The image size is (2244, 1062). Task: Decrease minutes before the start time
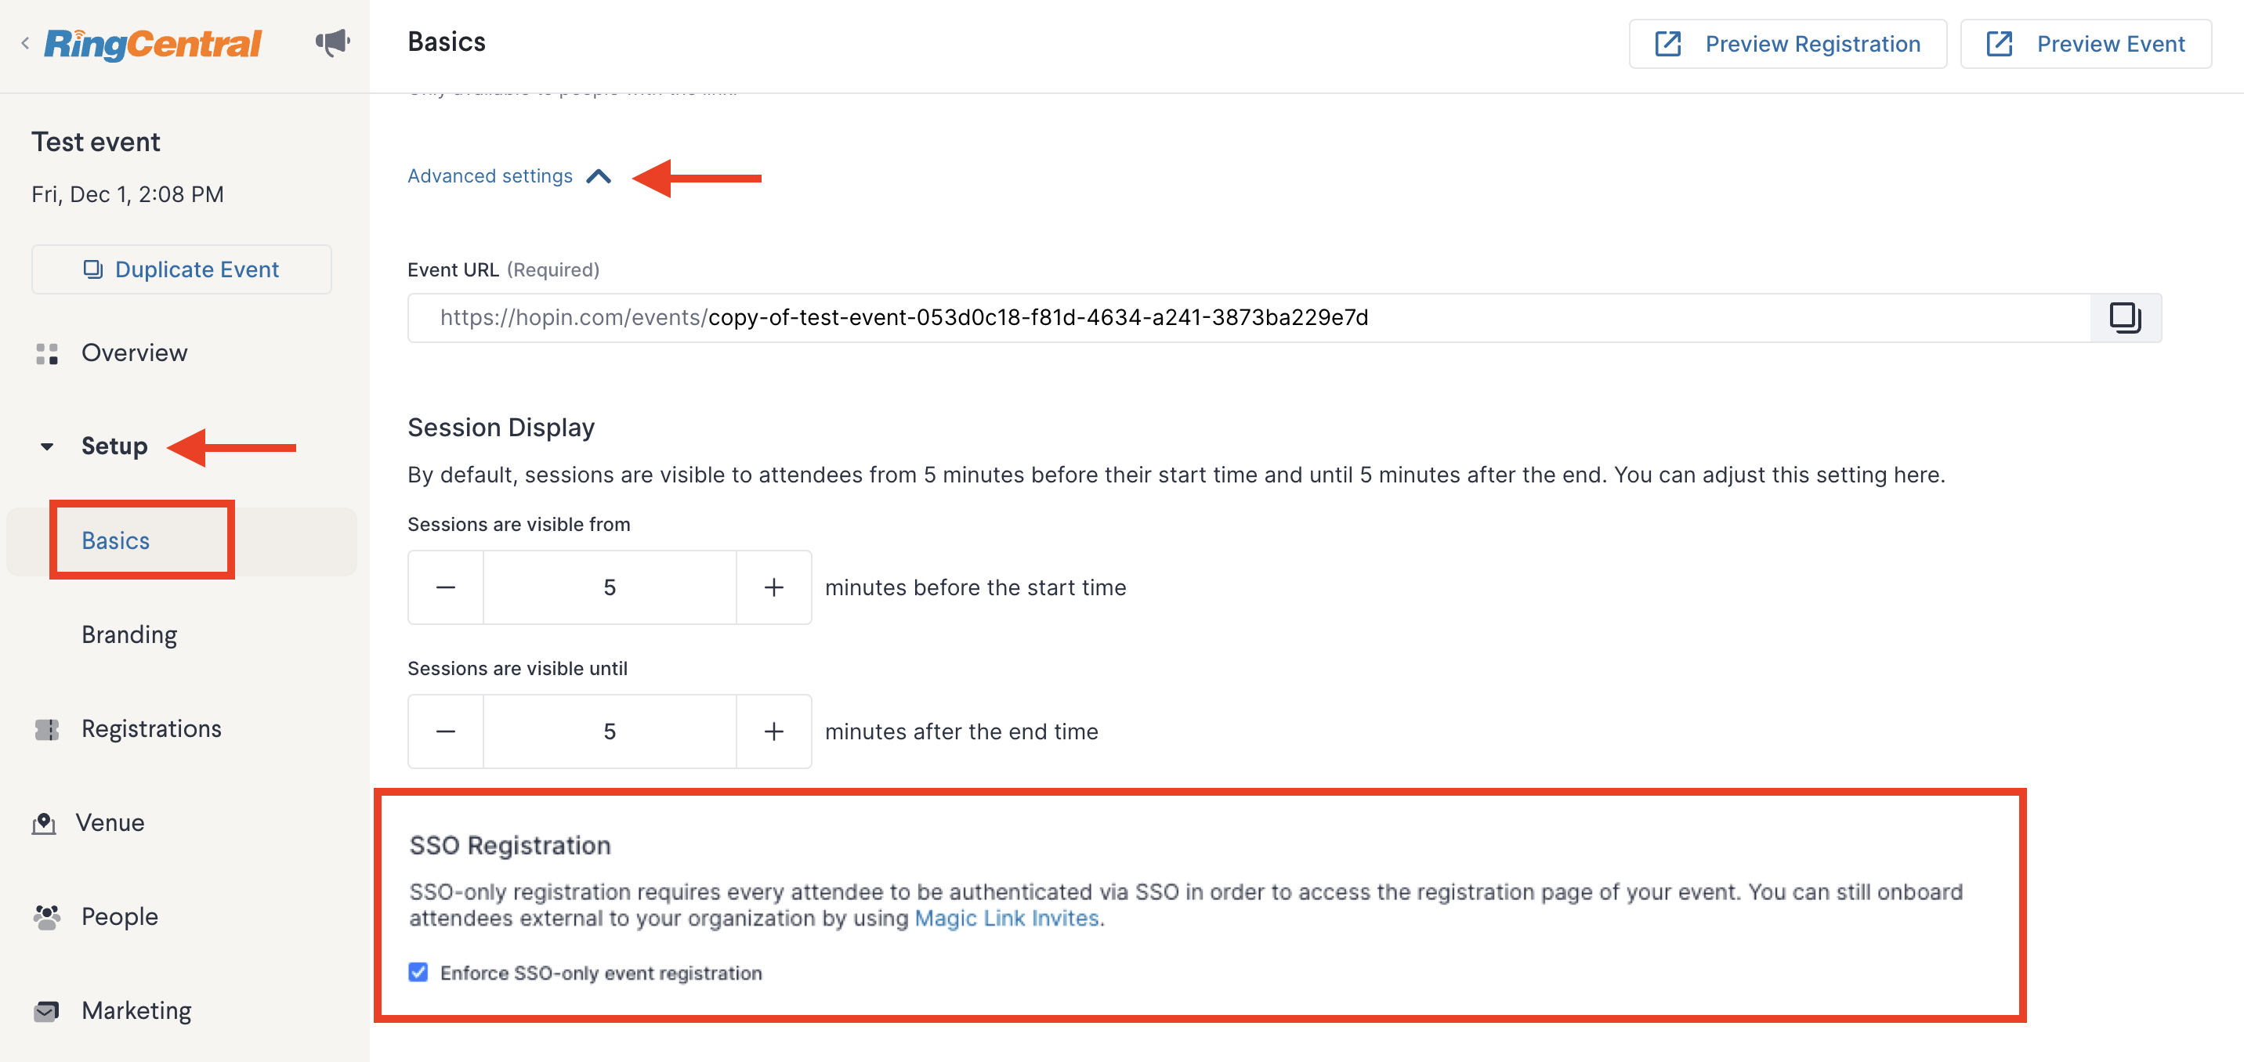(446, 587)
